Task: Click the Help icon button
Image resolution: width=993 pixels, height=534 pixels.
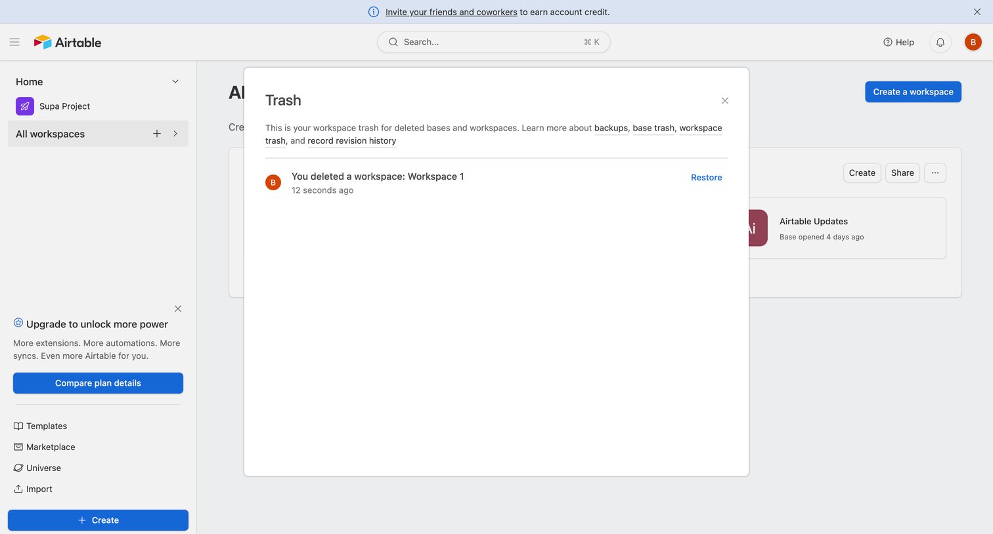Action: [898, 42]
